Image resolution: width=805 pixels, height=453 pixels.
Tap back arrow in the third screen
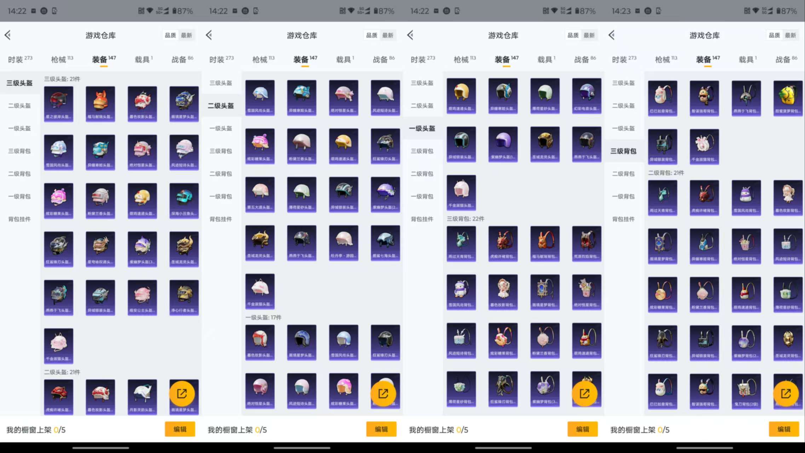[x=410, y=35]
